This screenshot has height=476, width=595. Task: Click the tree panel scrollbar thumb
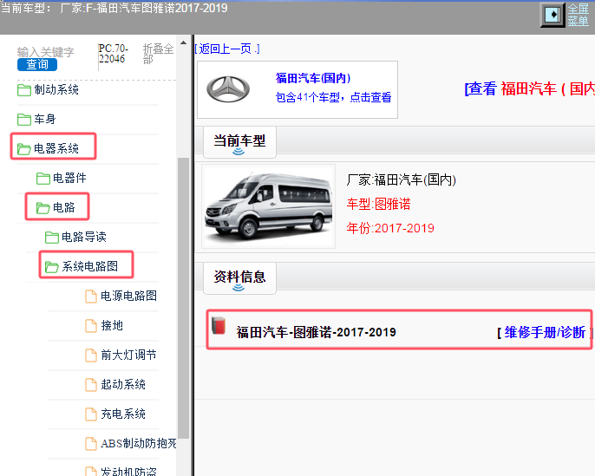pos(184,298)
